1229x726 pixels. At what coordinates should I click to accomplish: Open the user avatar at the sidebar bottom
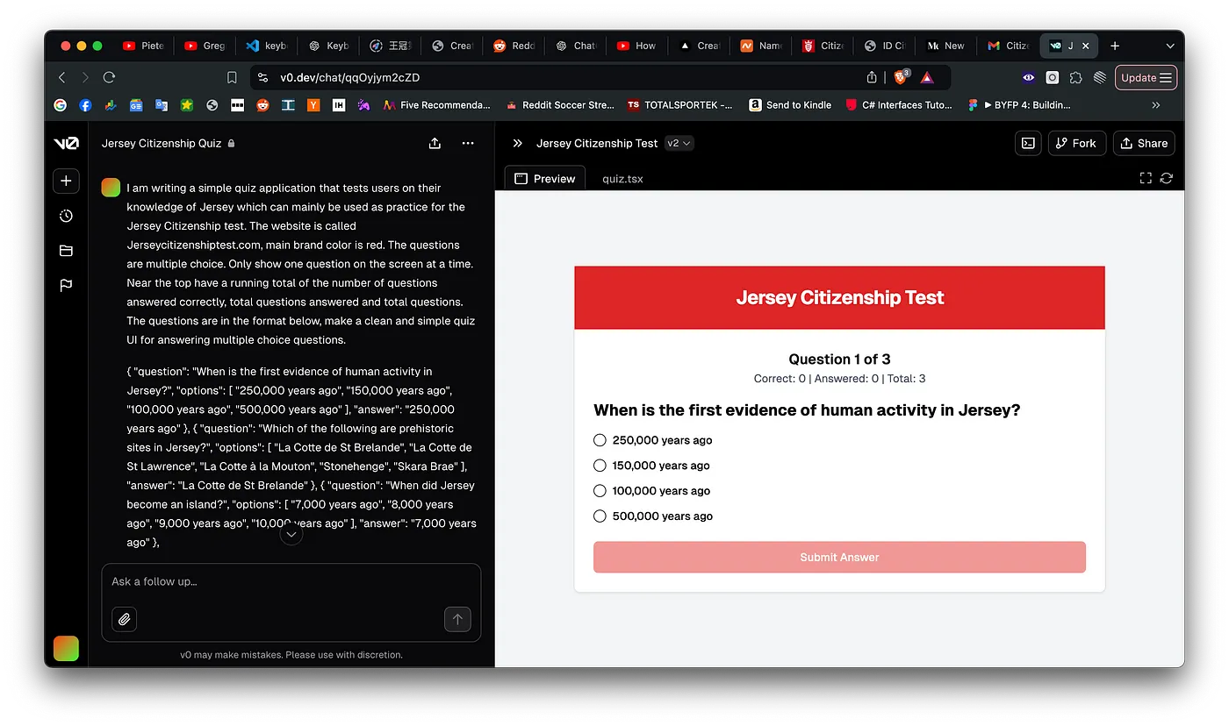[66, 648]
